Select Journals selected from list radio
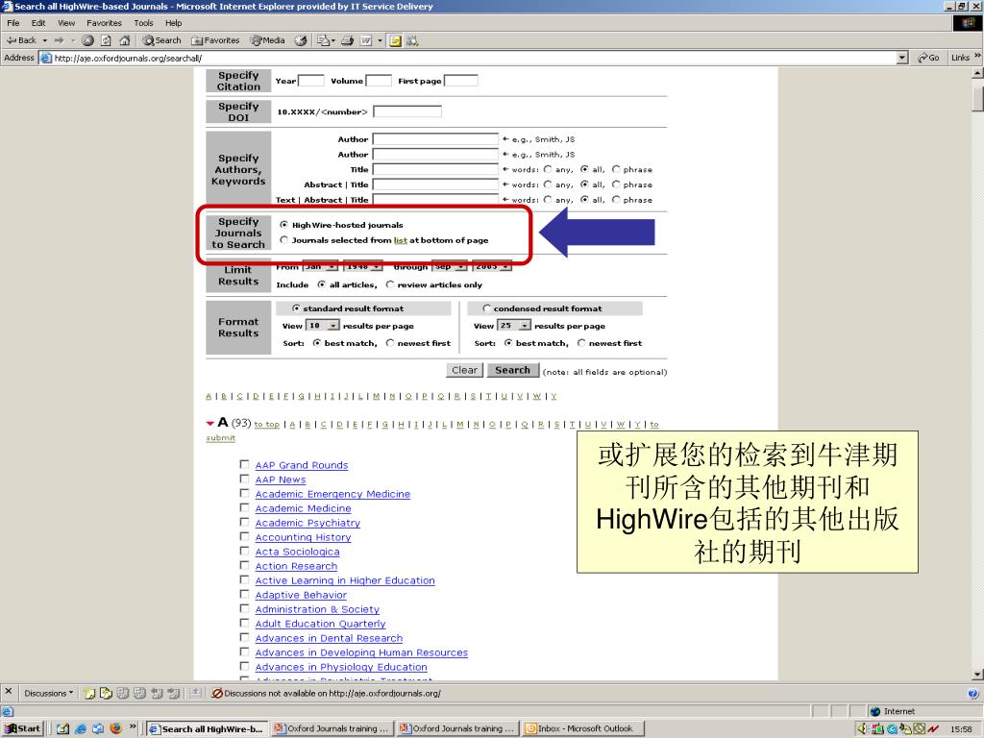This screenshot has height=738, width=984. pyautogui.click(x=283, y=239)
